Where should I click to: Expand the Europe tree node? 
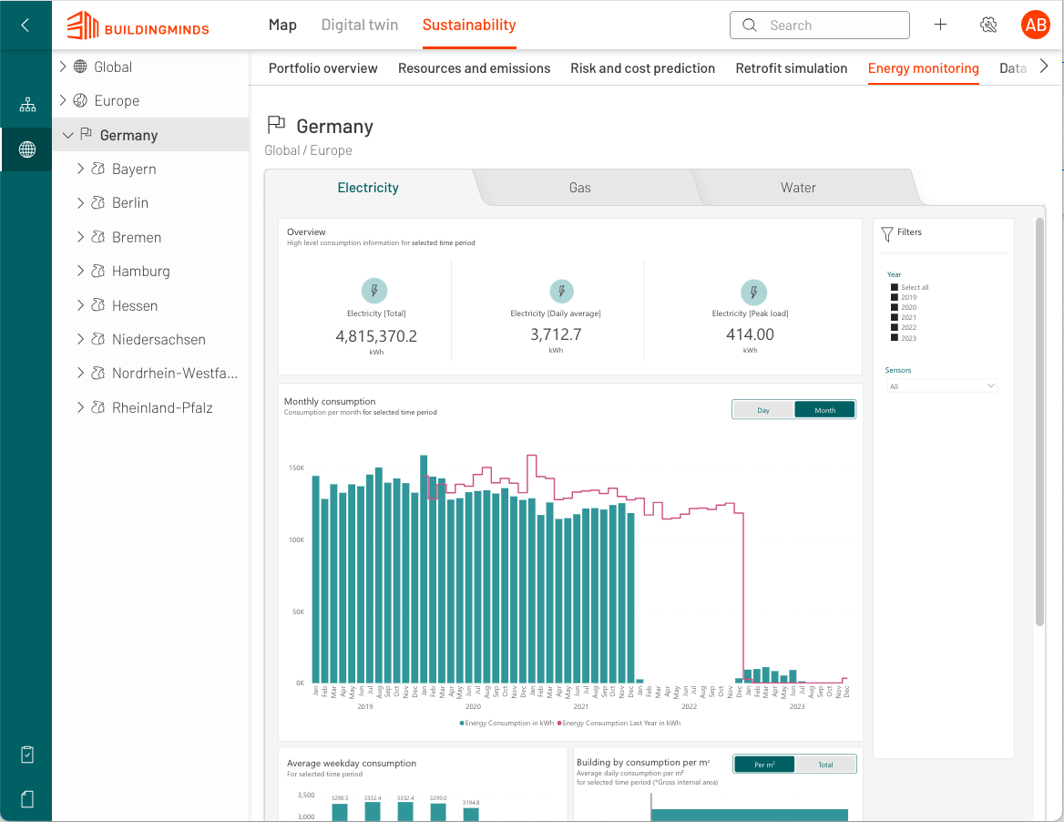tap(63, 100)
